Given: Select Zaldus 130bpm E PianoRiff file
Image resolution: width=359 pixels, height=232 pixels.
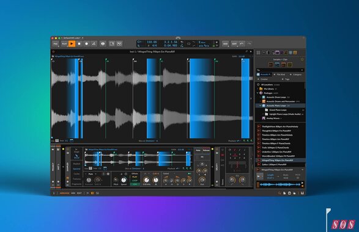Looking at the screenshot, I should point(280,164).
